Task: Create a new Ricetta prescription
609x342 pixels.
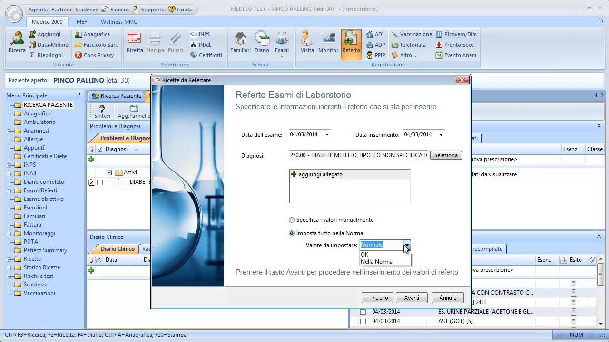Action: (x=135, y=43)
